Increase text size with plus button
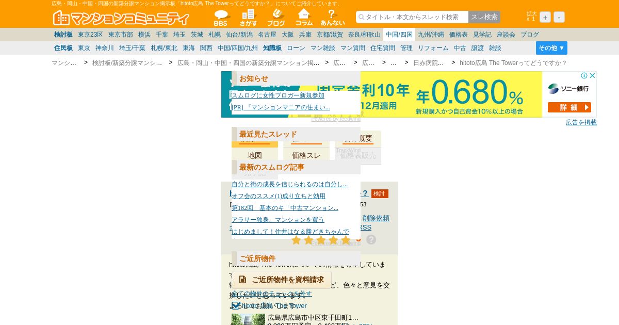This screenshot has height=325, width=619. tap(545, 17)
